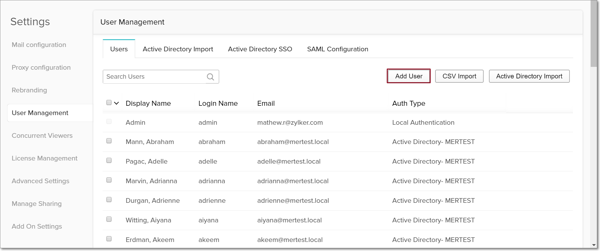Check the Witting, Aiyana checkbox
Viewport: 600px width, 251px height.
109,219
